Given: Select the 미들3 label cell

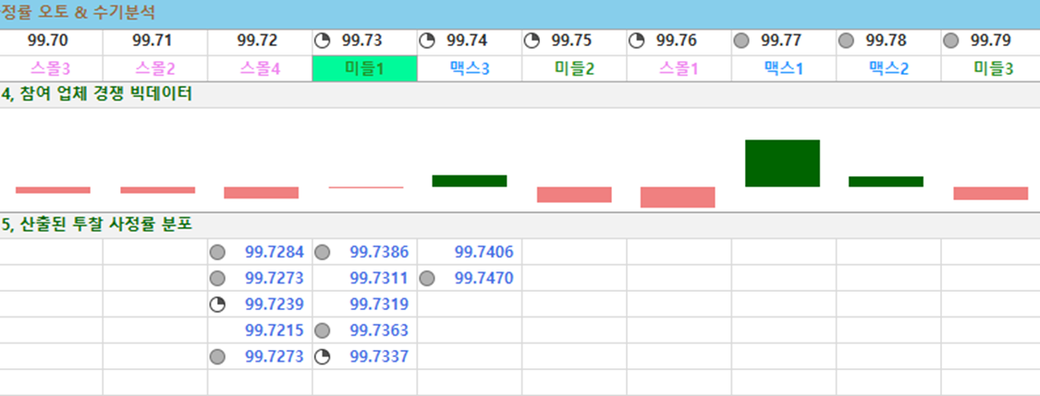Looking at the screenshot, I should [991, 68].
